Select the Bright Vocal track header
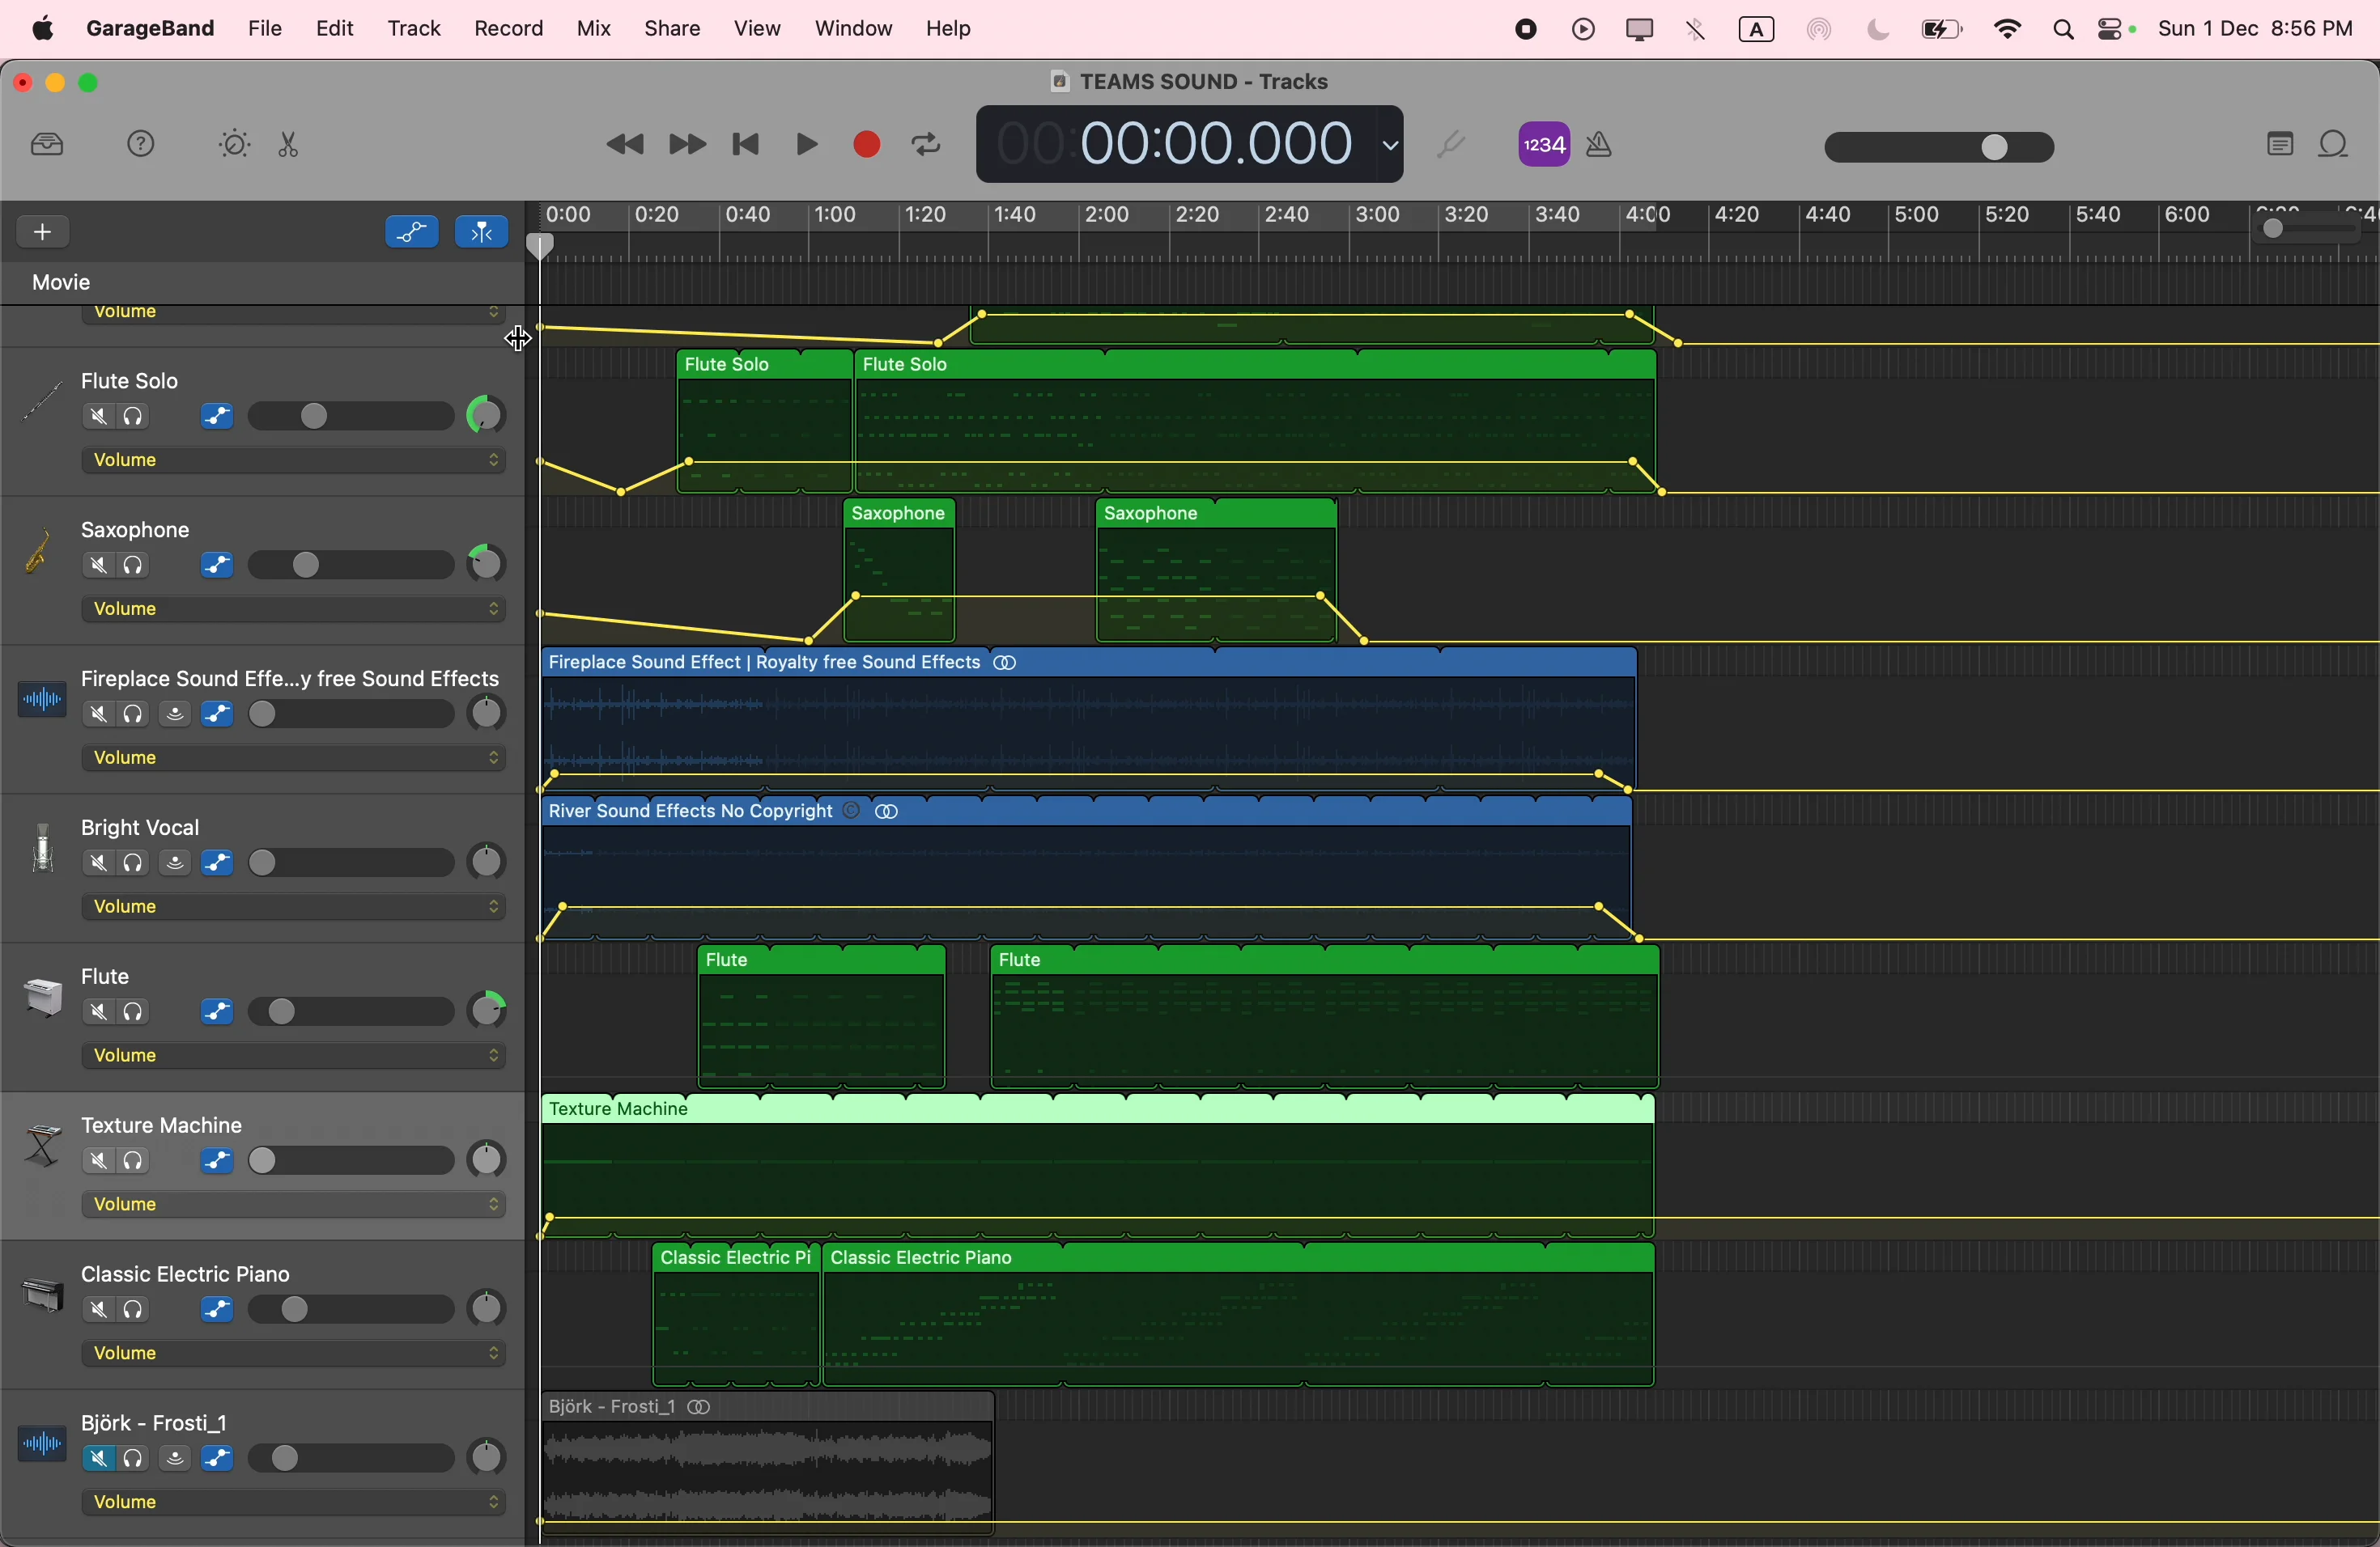 pyautogui.click(x=143, y=829)
